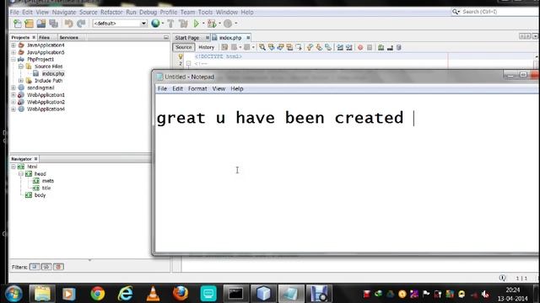Image resolution: width=540 pixels, height=303 pixels.
Task: Open Internet Explorer from the taskbar
Action: click(125, 294)
